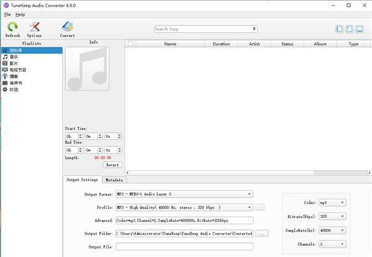
Task: Select the gear icon beside 妙选
Action: (5, 90)
